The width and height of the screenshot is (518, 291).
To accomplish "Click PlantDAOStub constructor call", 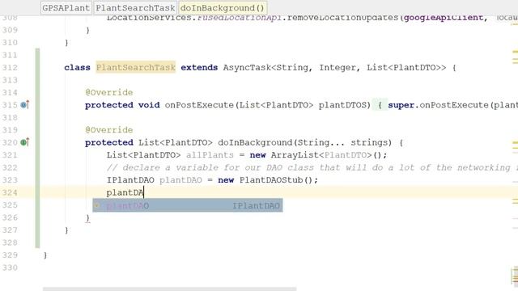I will pos(278,180).
